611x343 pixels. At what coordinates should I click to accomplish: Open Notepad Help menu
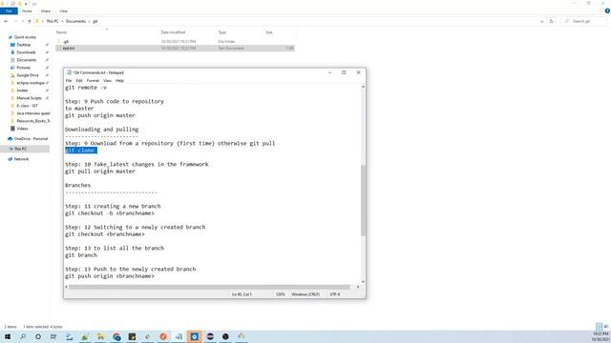[x=119, y=80]
